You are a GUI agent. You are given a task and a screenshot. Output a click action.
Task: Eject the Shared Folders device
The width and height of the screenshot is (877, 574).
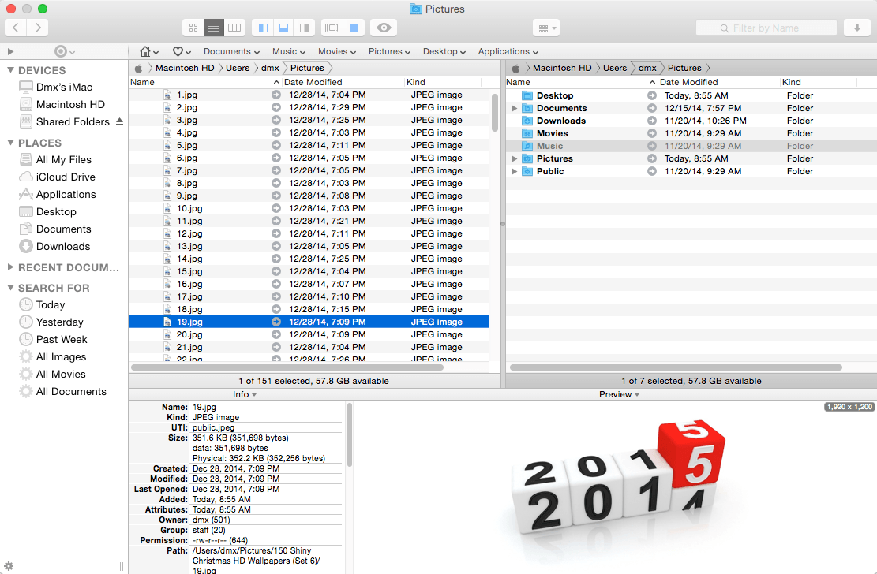point(119,121)
